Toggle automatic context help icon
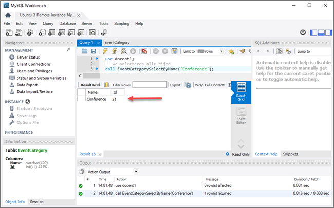 click(x=288, y=51)
